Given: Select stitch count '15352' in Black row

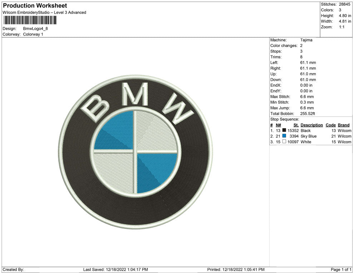Looking at the screenshot, I should [293, 130].
